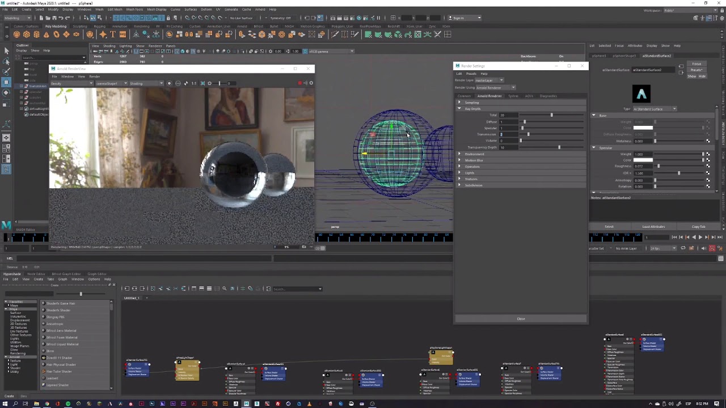This screenshot has width=726, height=408.
Task: Click the Save Scene icon in status line
Action: coord(54,18)
